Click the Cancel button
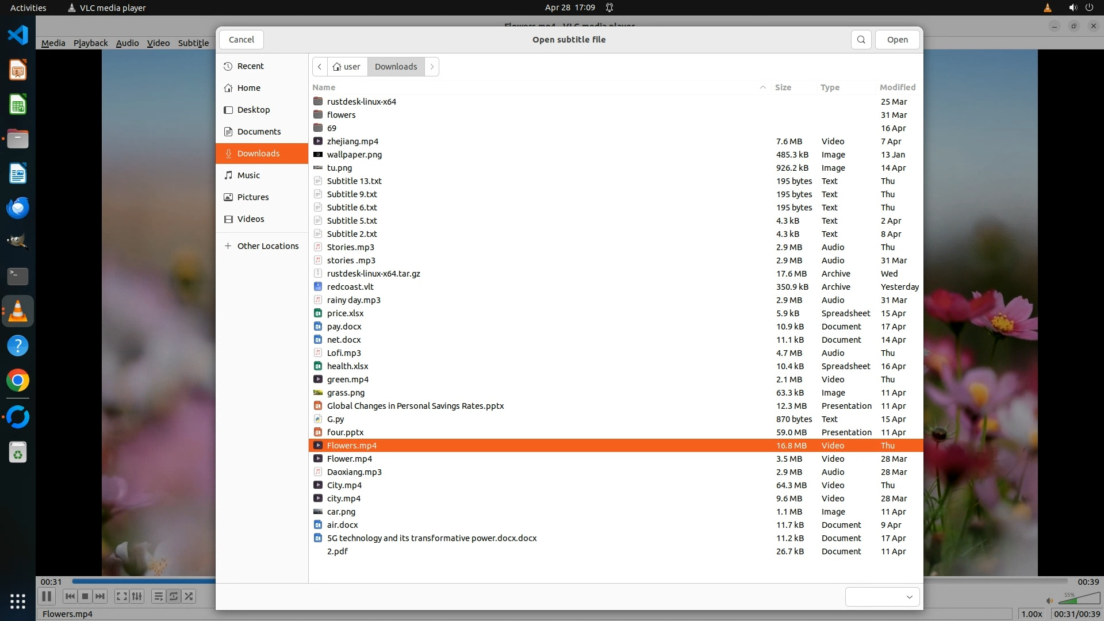This screenshot has height=621, width=1104. click(241, 40)
